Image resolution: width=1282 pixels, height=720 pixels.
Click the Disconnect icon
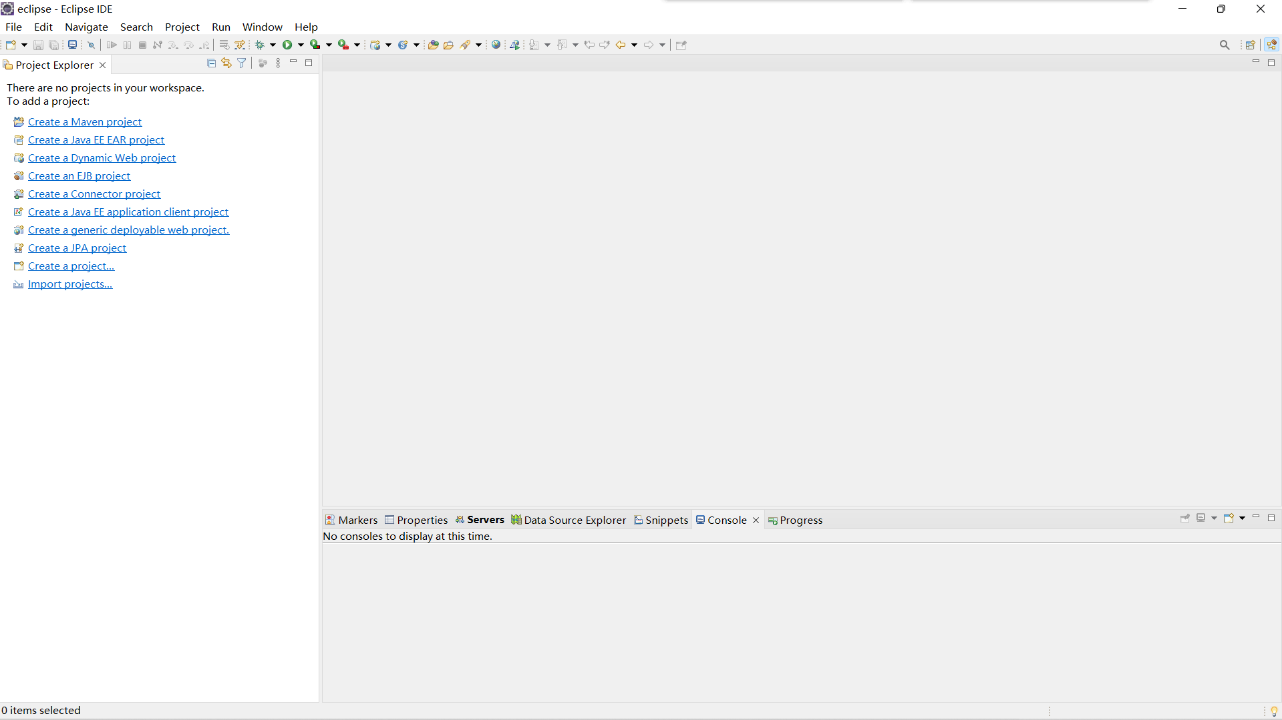click(x=158, y=45)
